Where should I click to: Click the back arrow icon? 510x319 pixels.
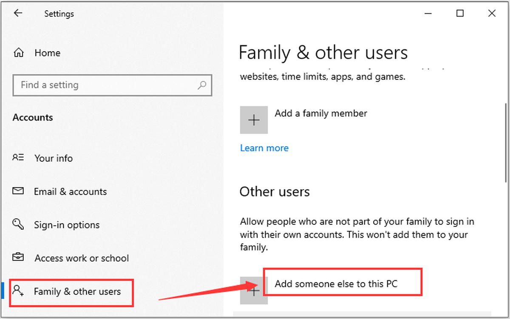[x=18, y=14]
